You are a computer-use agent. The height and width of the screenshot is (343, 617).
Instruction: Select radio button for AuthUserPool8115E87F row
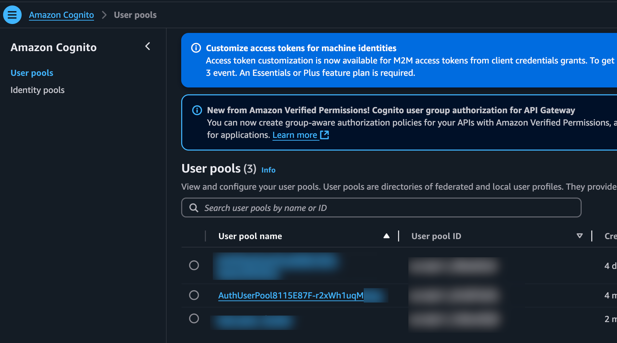(x=194, y=295)
